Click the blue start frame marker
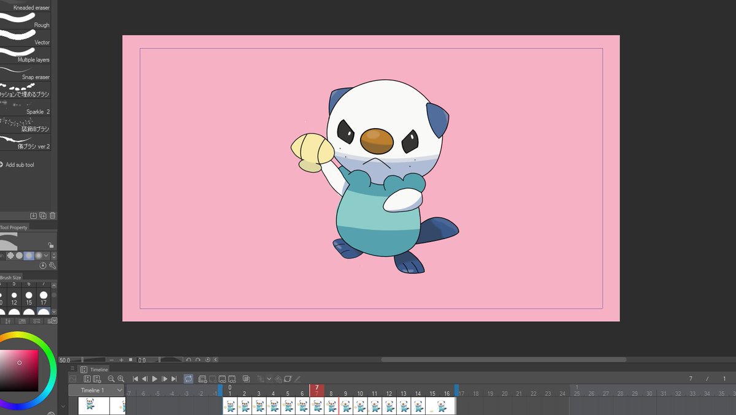Screen dimensions: 736x415 (x=220, y=390)
